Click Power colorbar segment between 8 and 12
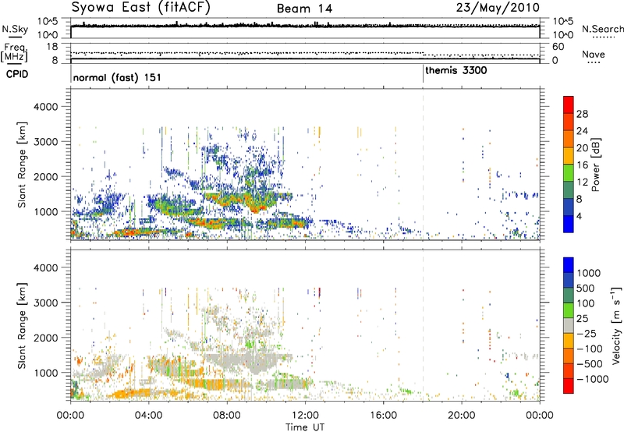The image size is (624, 432). point(569,190)
